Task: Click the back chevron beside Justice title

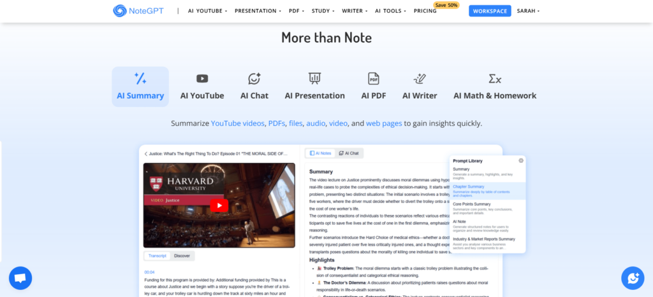Action: point(146,154)
